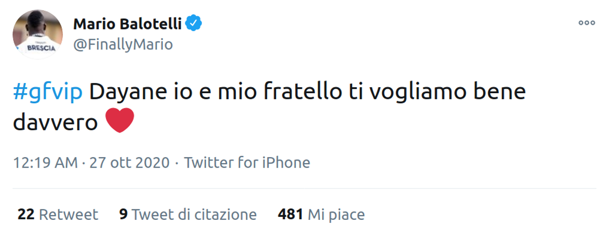The image size is (609, 230).
Task: Open the three-dot more options menu
Action: [587, 23]
